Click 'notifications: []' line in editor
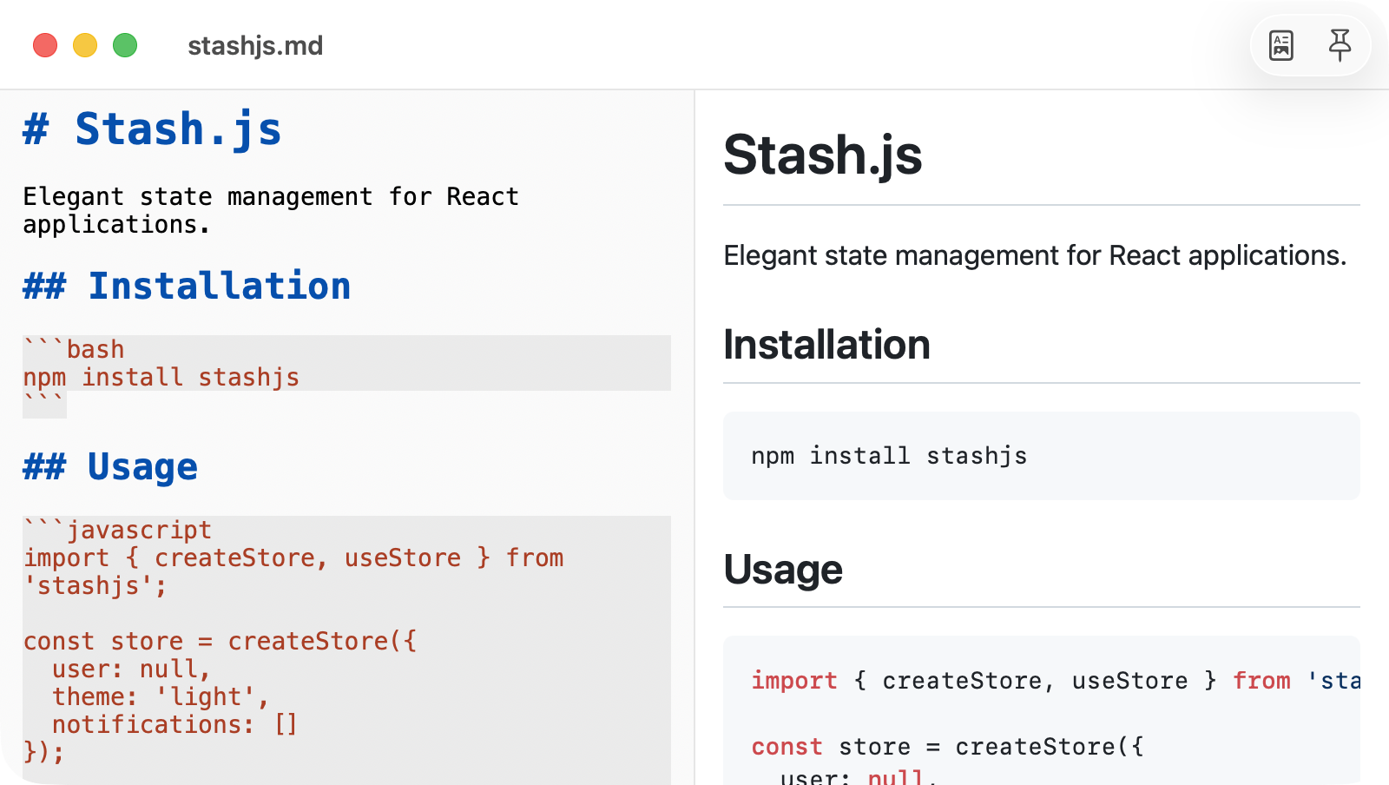 click(174, 724)
